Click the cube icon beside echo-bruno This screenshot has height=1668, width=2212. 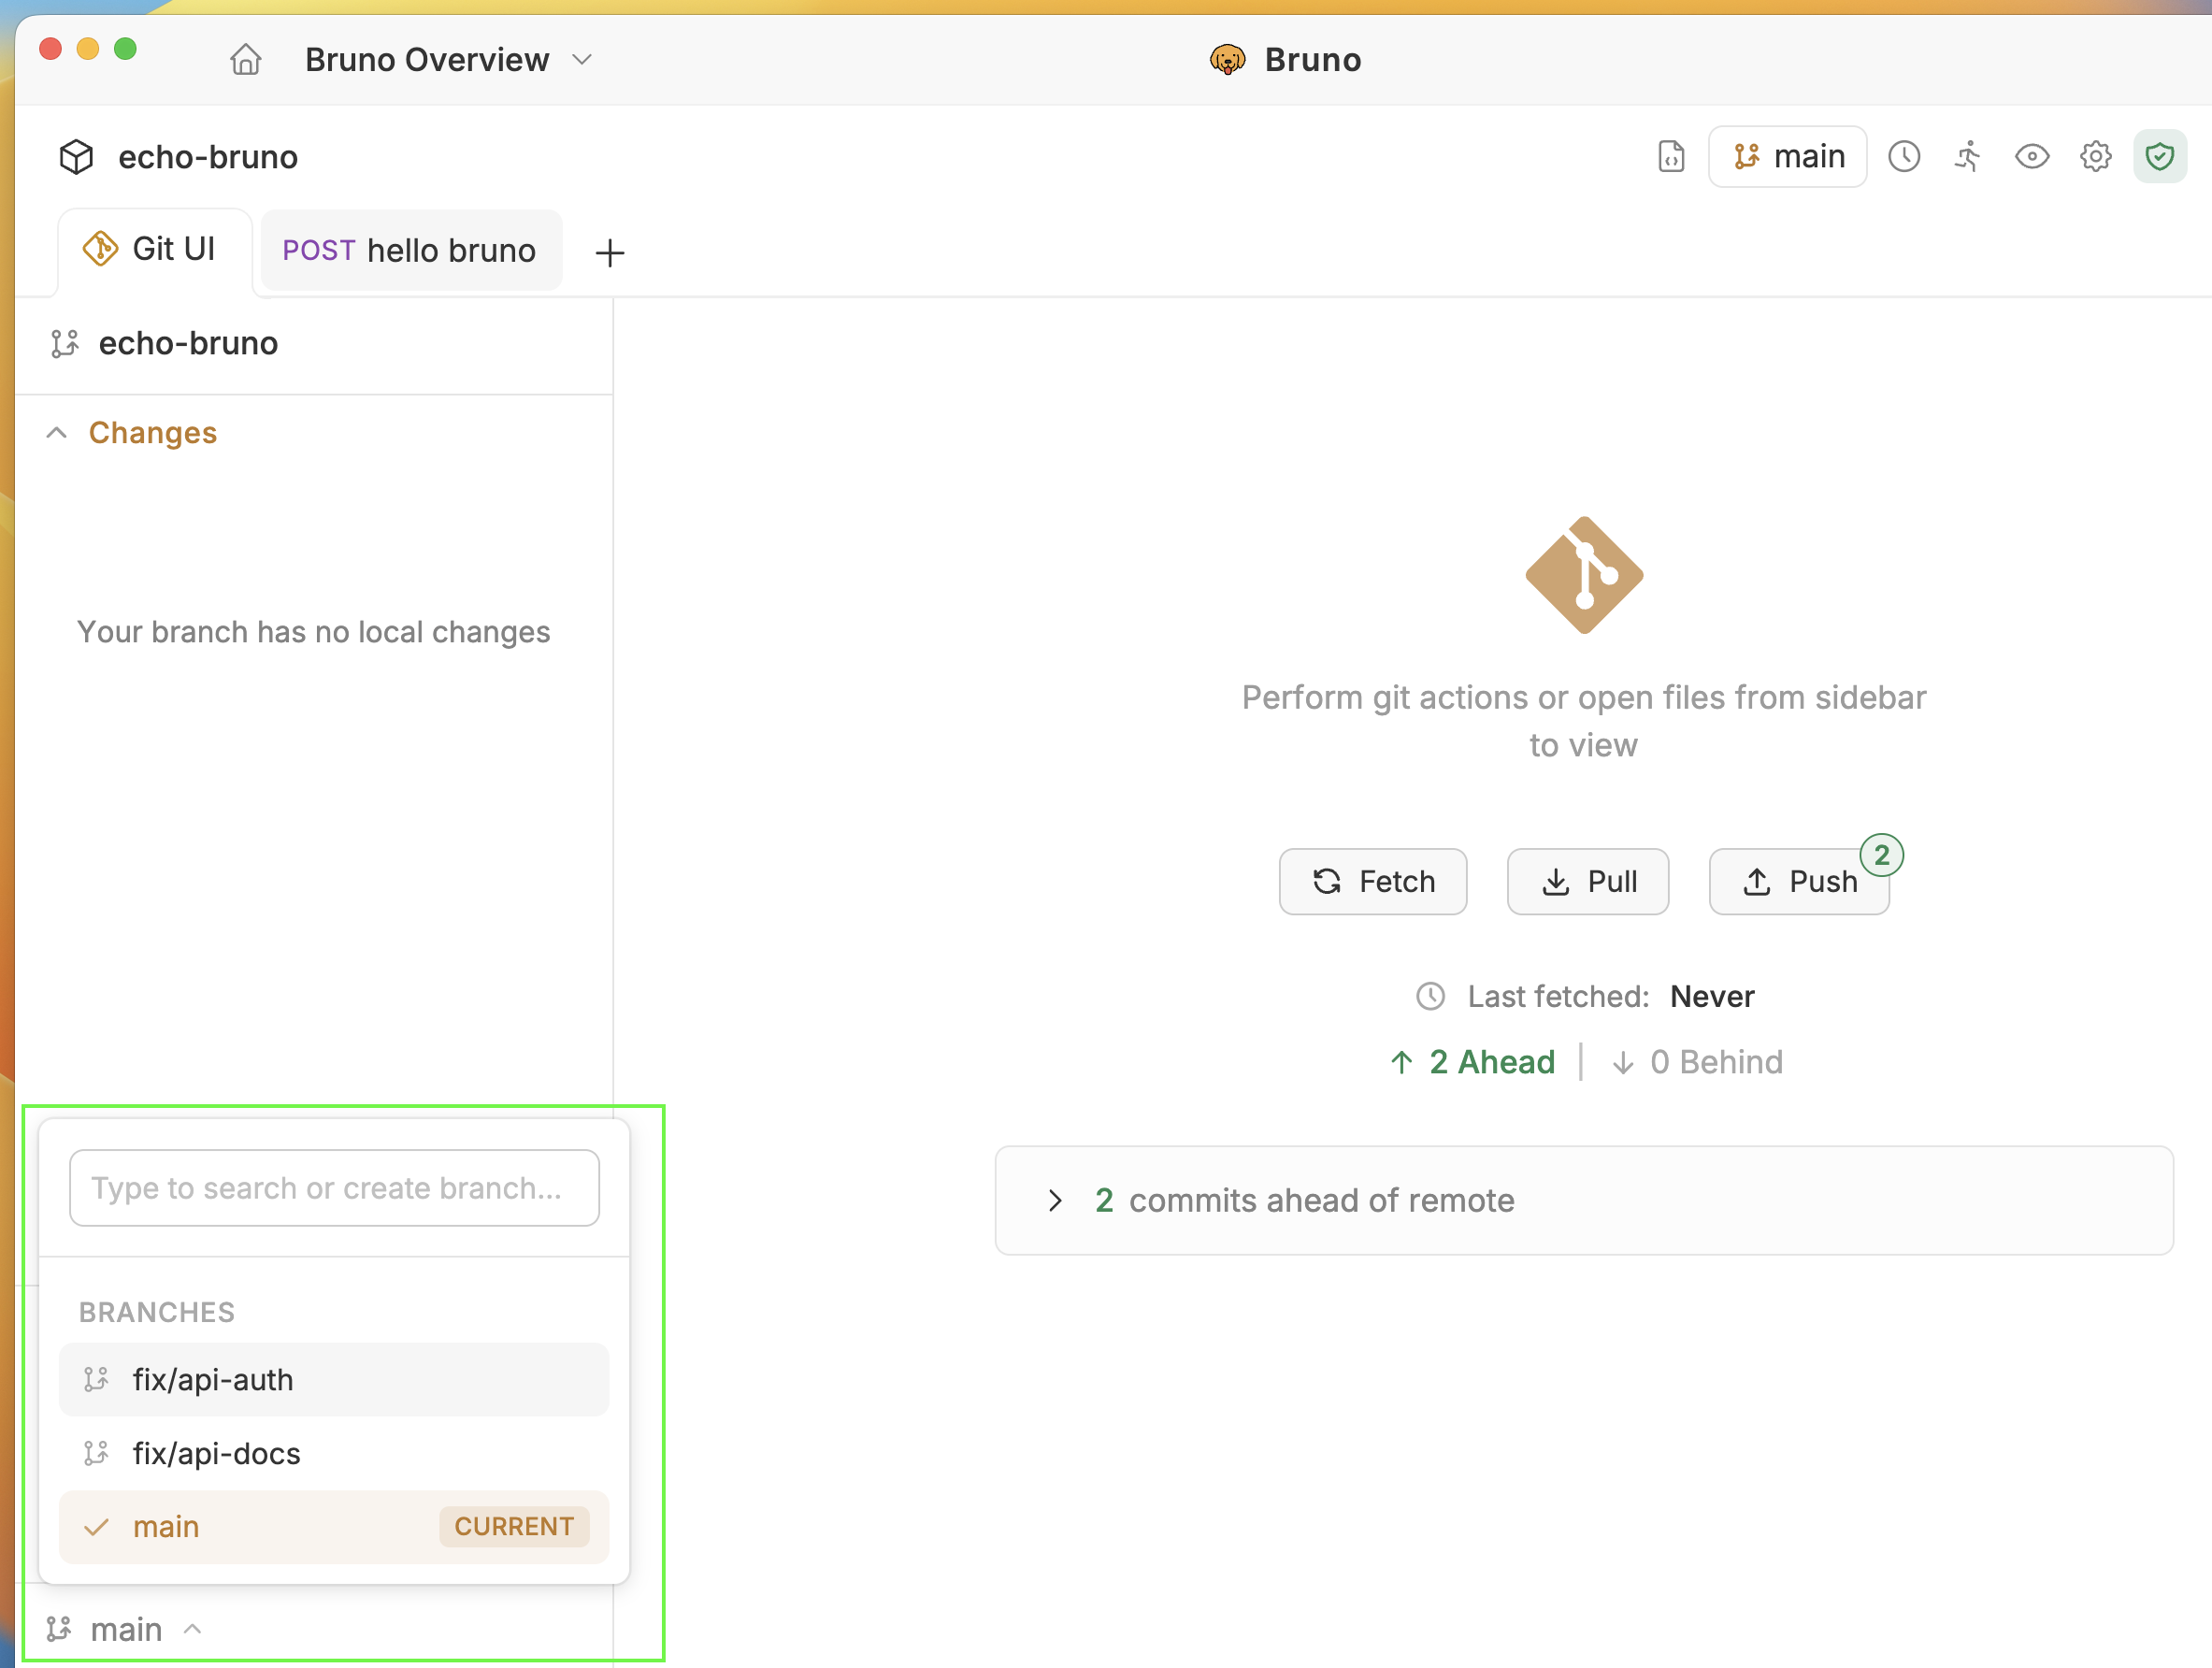click(75, 156)
